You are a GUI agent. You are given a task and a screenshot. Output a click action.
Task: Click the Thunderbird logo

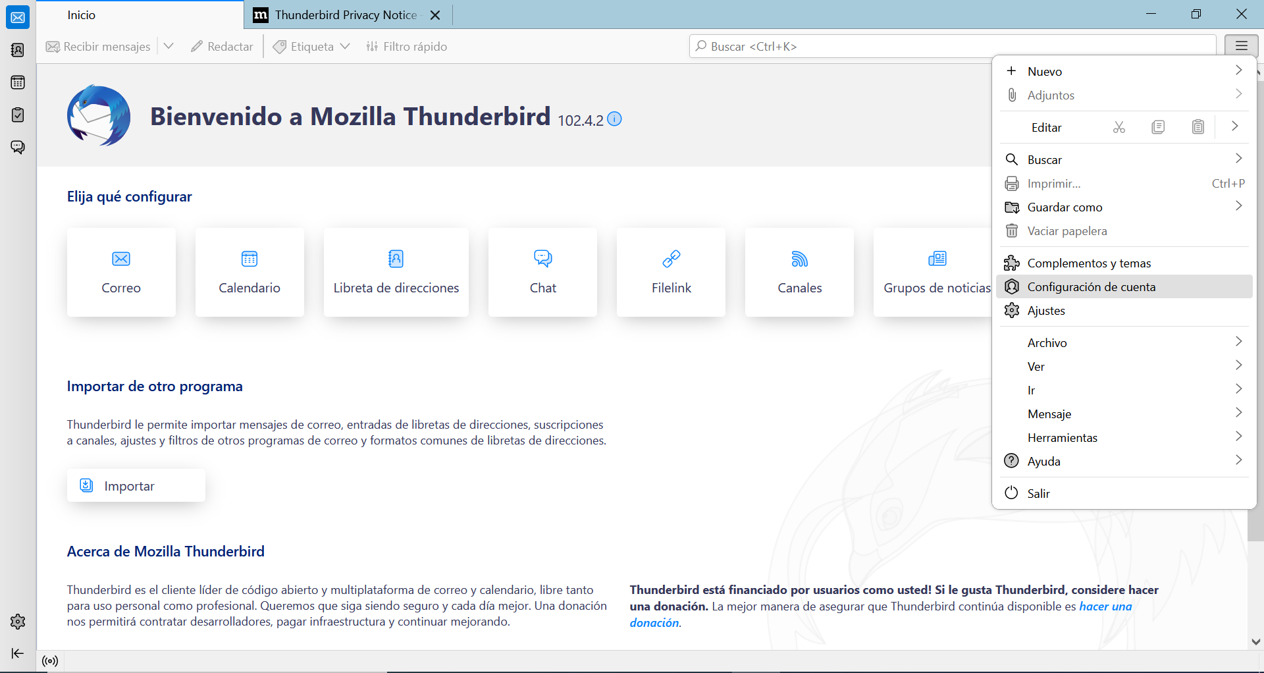click(x=99, y=116)
